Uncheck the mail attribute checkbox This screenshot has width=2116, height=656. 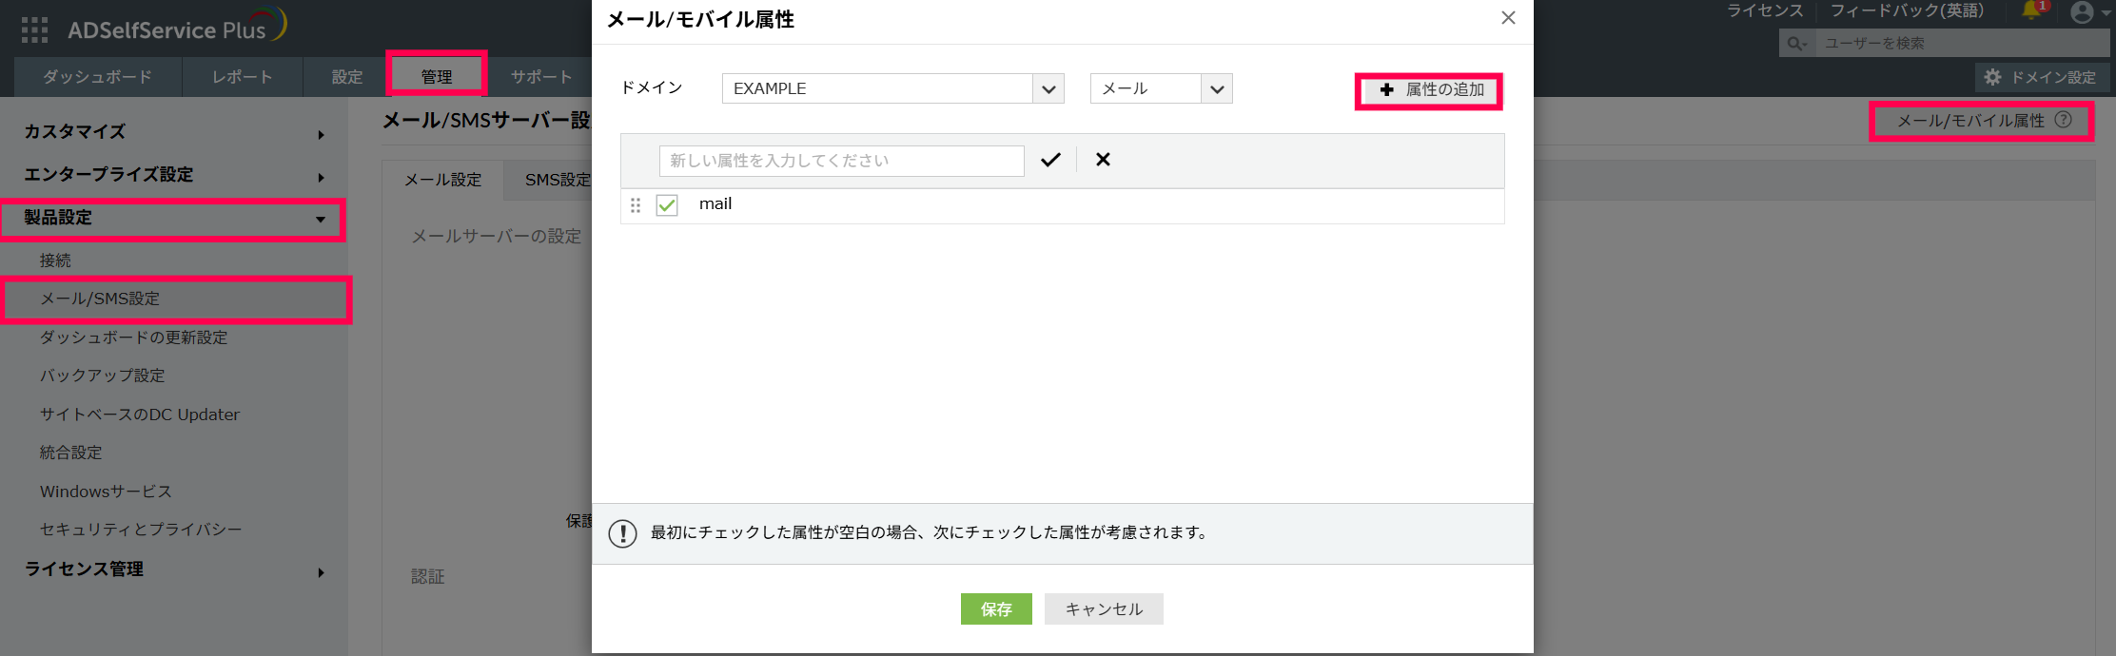(x=667, y=204)
